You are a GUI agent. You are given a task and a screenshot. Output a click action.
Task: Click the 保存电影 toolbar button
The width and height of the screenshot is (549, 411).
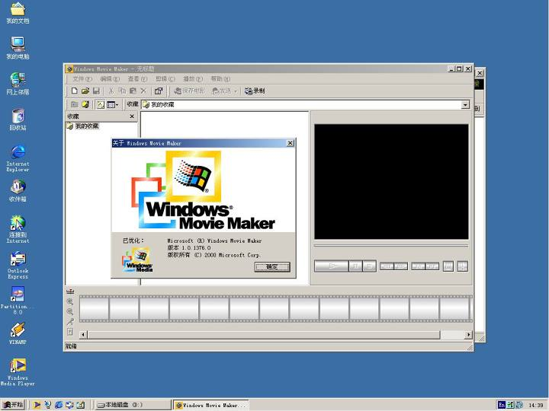pos(189,91)
